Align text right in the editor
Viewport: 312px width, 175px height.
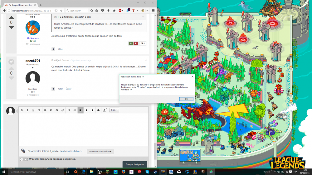point(92,110)
